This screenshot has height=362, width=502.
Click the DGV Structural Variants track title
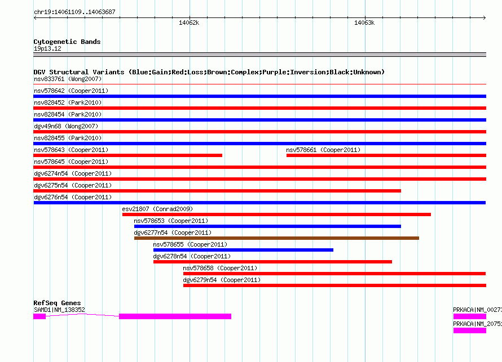209,72
